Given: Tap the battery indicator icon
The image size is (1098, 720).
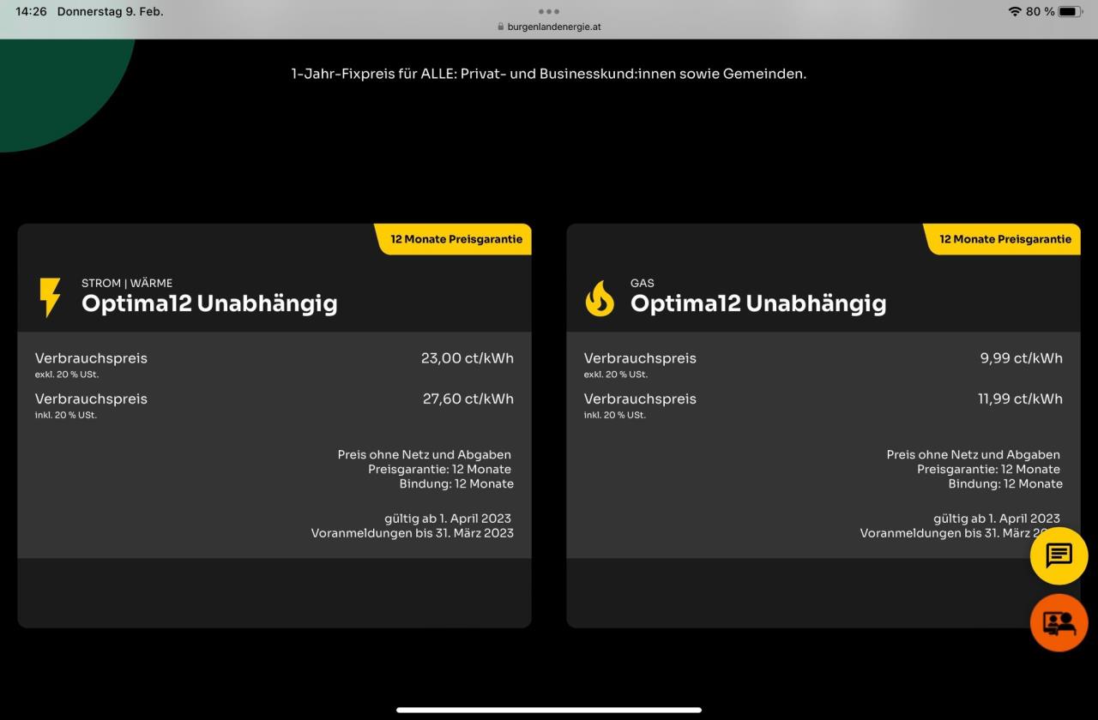Looking at the screenshot, I should point(1071,11).
